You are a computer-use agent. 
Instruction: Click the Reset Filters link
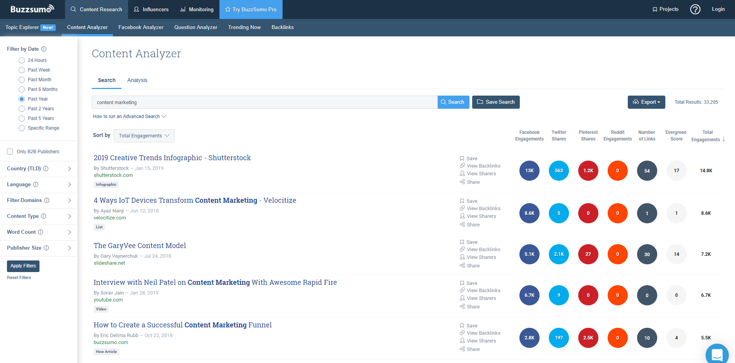19,278
